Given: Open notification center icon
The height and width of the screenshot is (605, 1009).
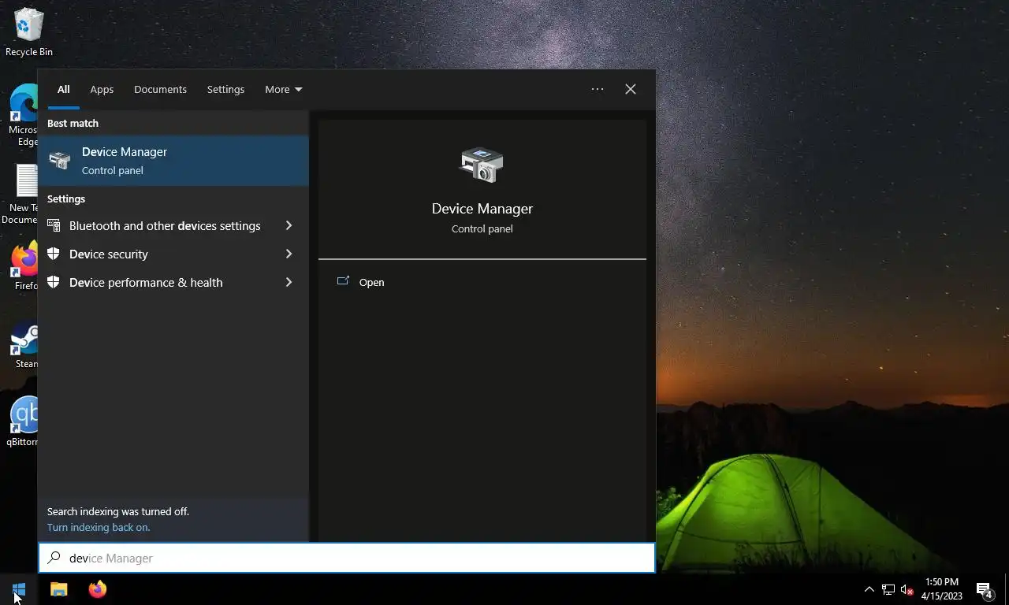Looking at the screenshot, I should pyautogui.click(x=984, y=589).
